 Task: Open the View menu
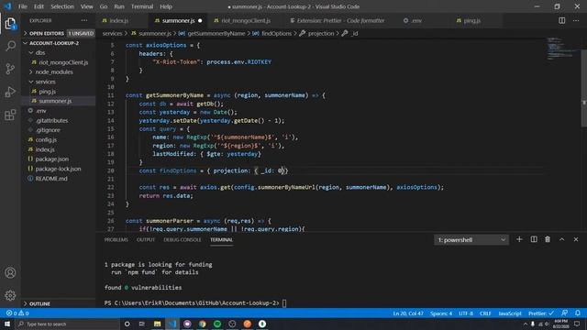(86, 6)
